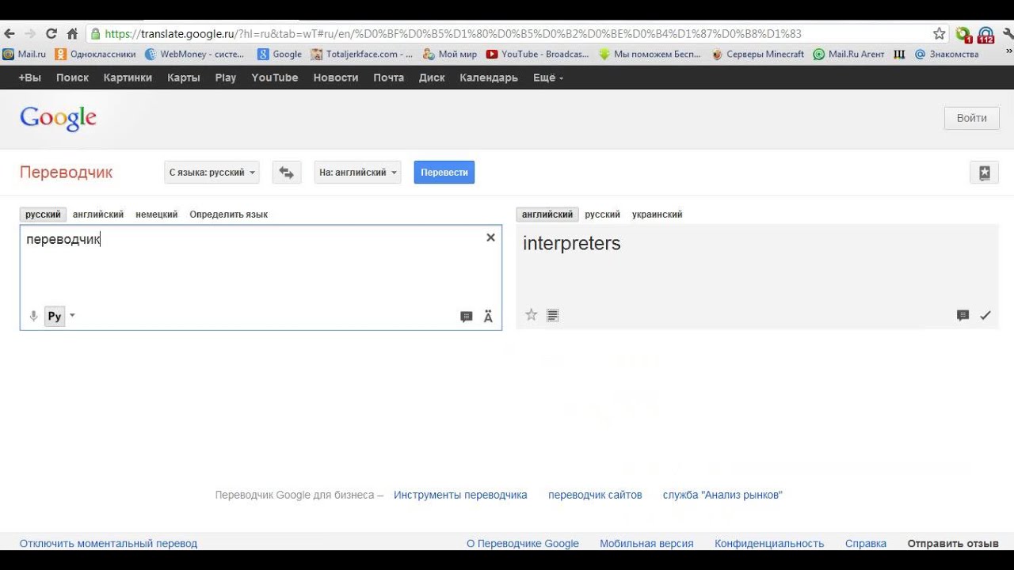This screenshot has width=1014, height=570.
Task: Open Инструменты переводчика link
Action: 460,495
